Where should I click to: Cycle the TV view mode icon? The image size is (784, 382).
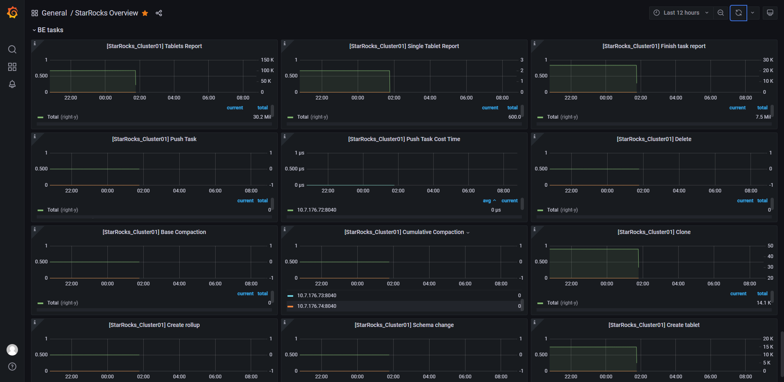[x=770, y=13]
